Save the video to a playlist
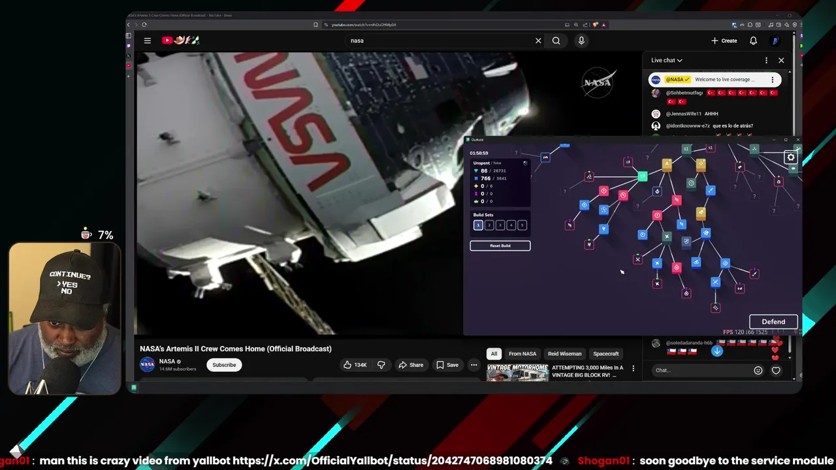Screen dimensions: 836x470 click(447, 365)
